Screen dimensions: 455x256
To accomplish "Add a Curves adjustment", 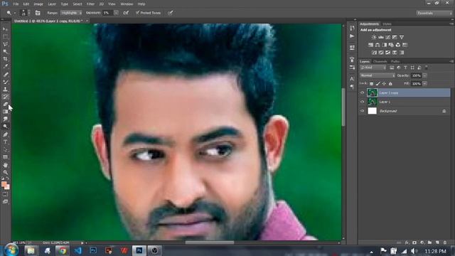I will pyautogui.click(x=387, y=37).
